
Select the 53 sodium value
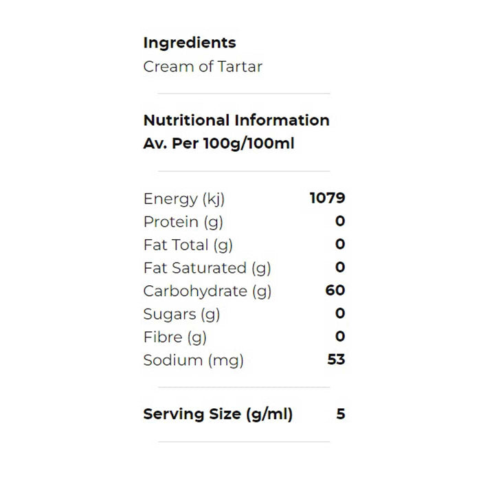click(335, 360)
